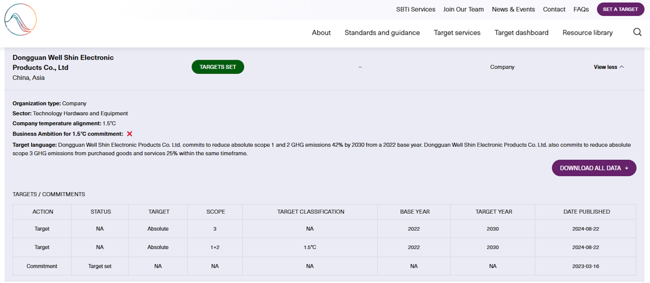
Task: Click the BASE YEAR column header
Action: pyautogui.click(x=415, y=212)
